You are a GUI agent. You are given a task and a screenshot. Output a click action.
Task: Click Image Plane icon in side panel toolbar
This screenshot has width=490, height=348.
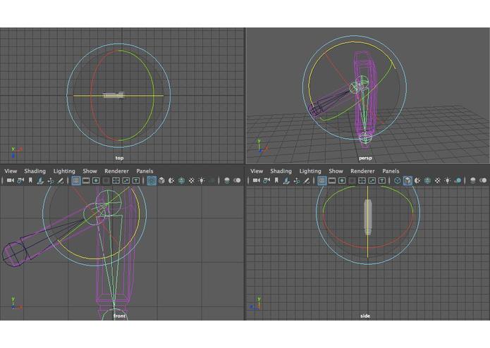[x=286, y=180]
